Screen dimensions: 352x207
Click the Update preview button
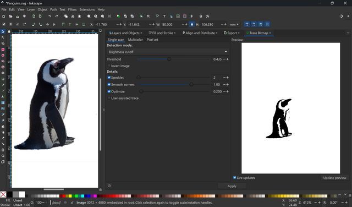tap(334, 178)
